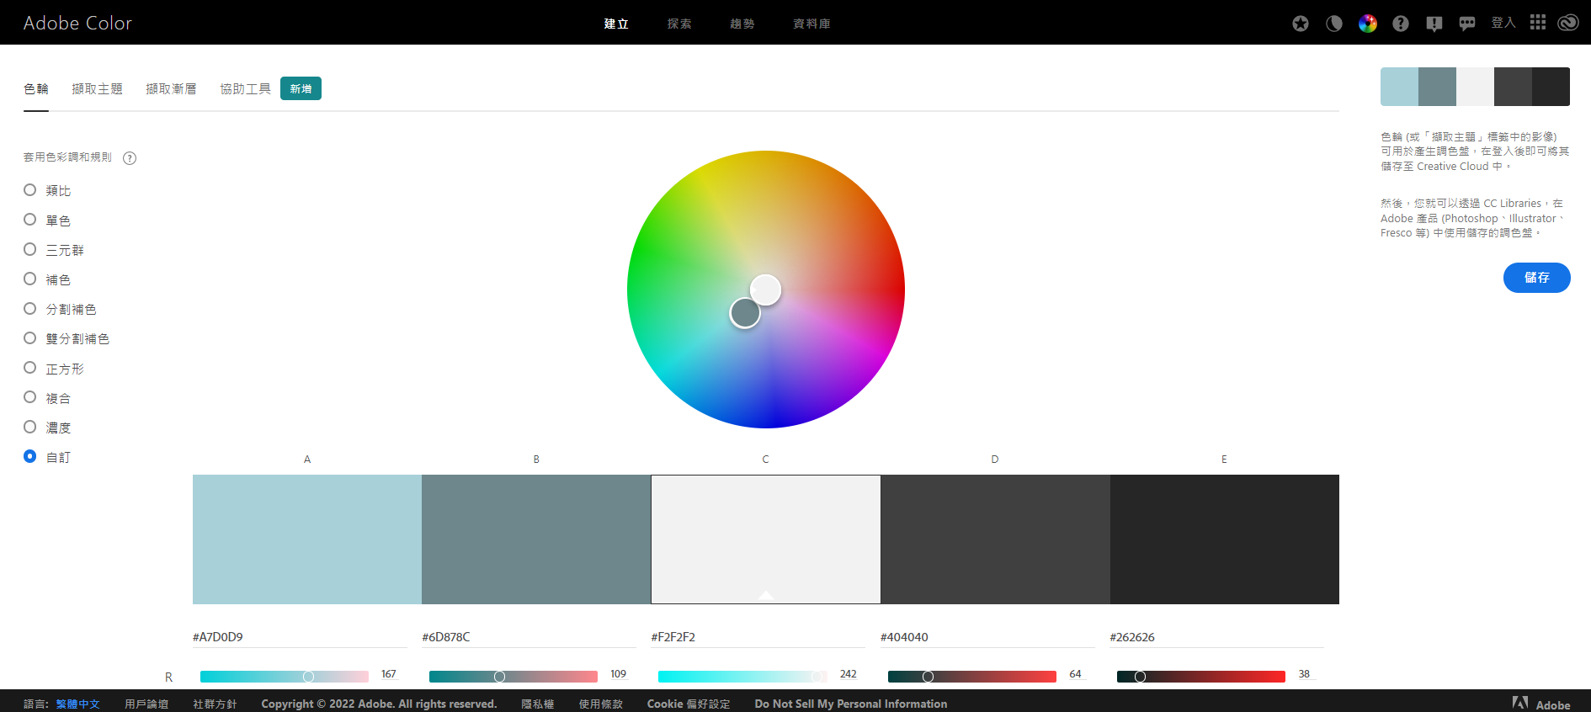Click the #6D878C hex field
The height and width of the screenshot is (712, 1591).
click(x=529, y=637)
